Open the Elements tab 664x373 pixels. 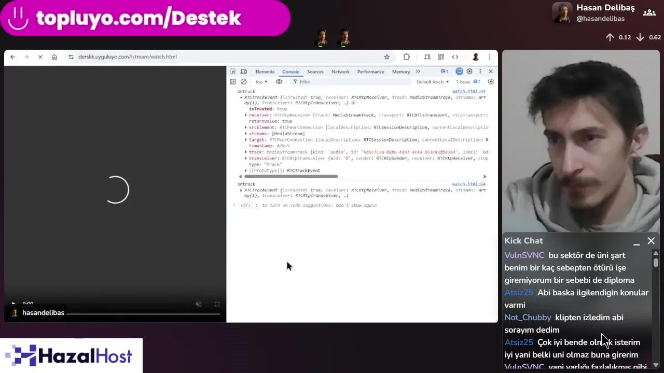[x=265, y=72]
